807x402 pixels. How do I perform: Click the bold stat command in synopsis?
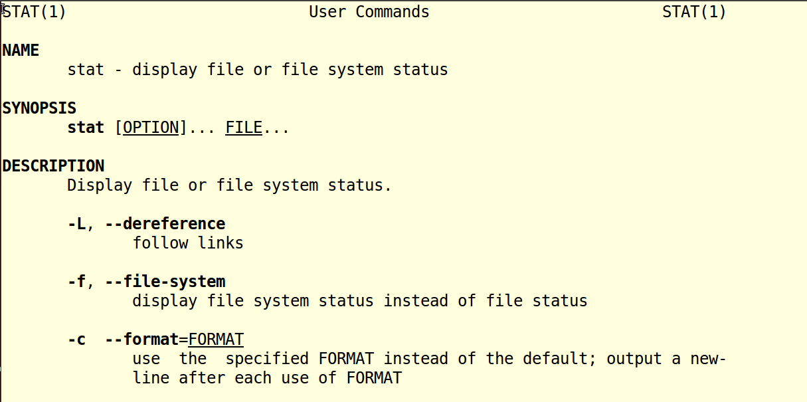coord(86,128)
